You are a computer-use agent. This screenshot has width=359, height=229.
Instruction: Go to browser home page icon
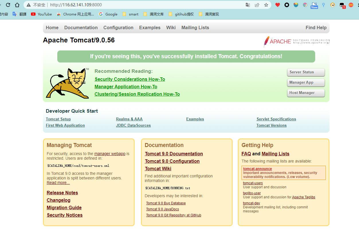pos(17,5)
